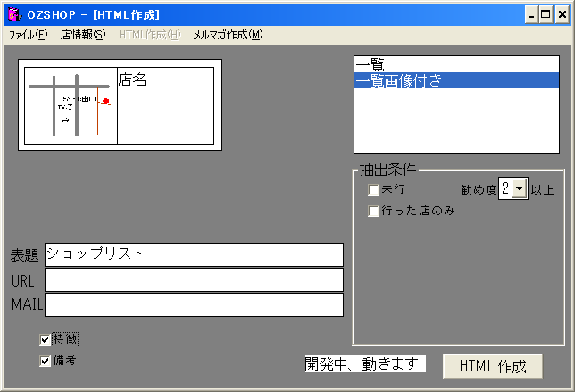
Task: Click the MAIL input field
Action: [x=194, y=304]
